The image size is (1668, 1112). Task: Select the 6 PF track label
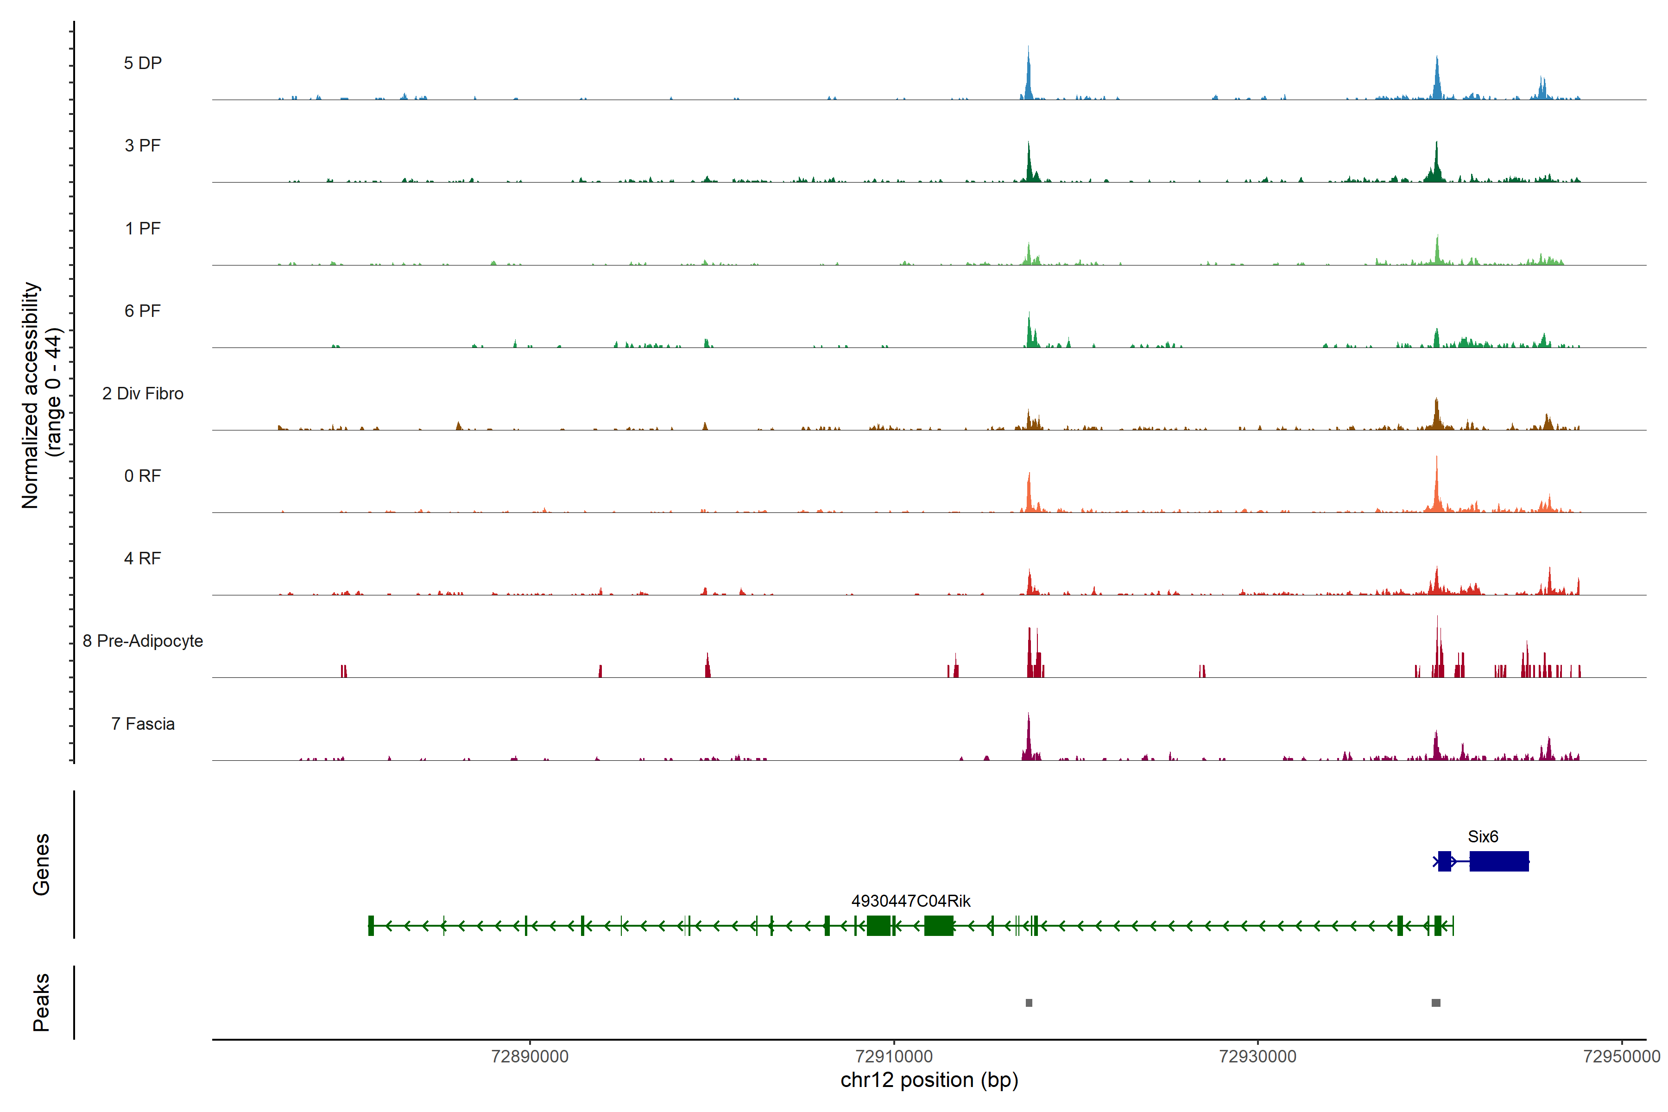143,310
